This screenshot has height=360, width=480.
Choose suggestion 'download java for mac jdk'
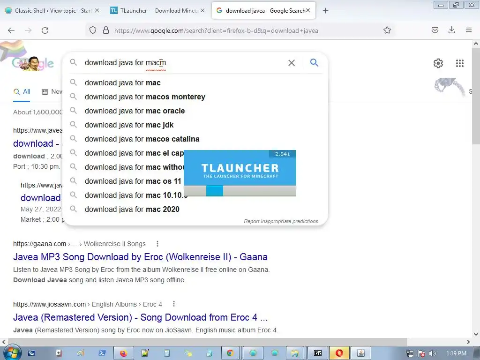click(x=195, y=125)
